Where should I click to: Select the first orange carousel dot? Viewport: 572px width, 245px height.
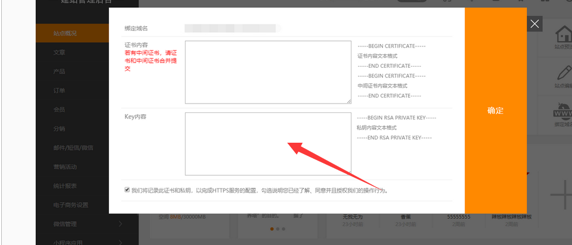272,228
